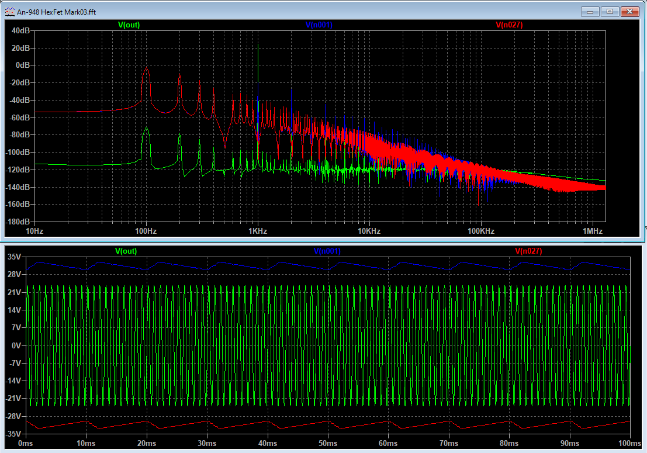Image resolution: width=647 pixels, height=453 pixels.
Task: Click the 50ms label on the time axis
Action: click(328, 443)
